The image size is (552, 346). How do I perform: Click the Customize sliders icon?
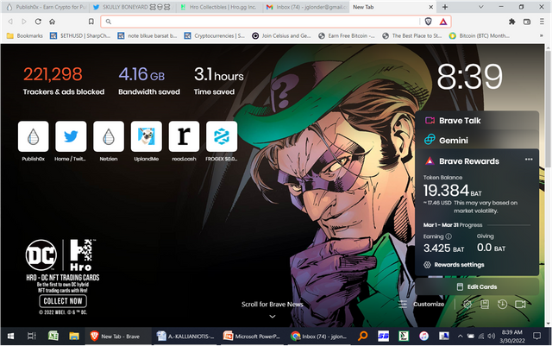403,304
